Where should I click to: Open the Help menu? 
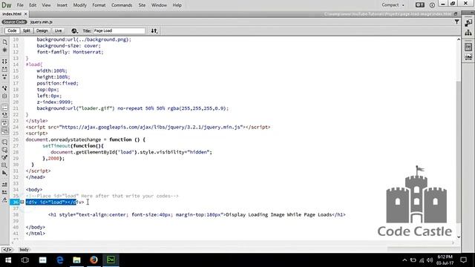coord(177,5)
